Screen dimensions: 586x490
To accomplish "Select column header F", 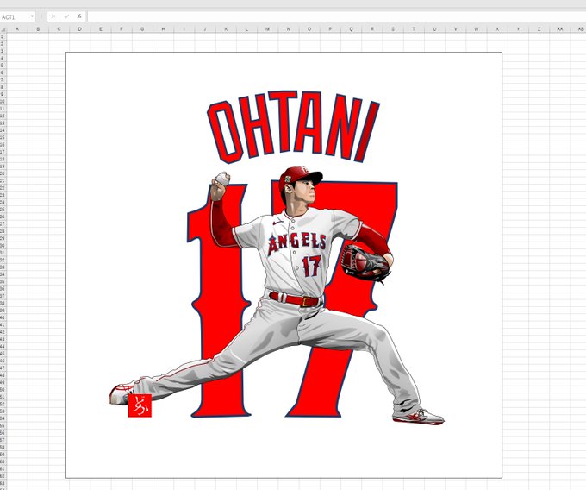I will (x=122, y=29).
